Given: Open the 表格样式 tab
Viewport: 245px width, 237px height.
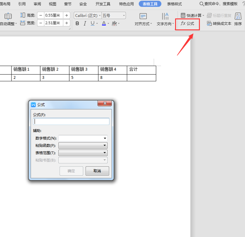Looking at the screenshot, I should [x=174, y=4].
